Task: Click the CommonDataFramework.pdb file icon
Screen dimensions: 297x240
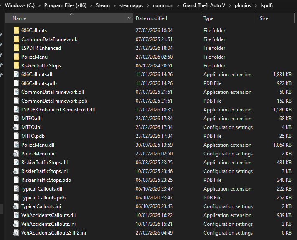Action: coord(16,101)
